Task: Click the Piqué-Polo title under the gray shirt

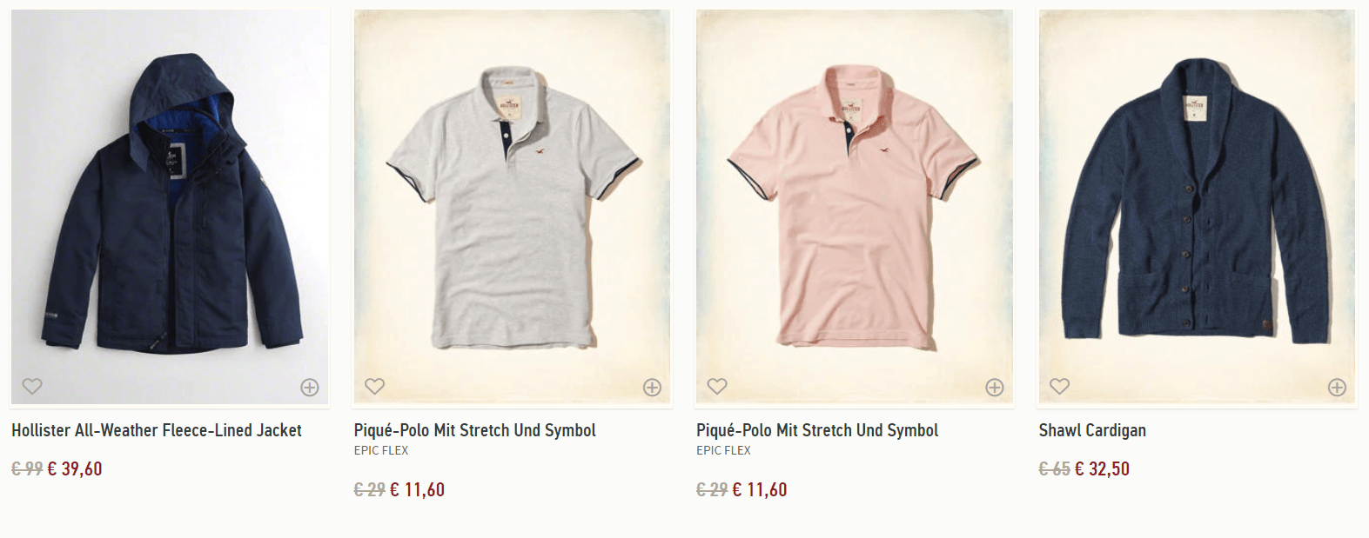Action: click(474, 430)
